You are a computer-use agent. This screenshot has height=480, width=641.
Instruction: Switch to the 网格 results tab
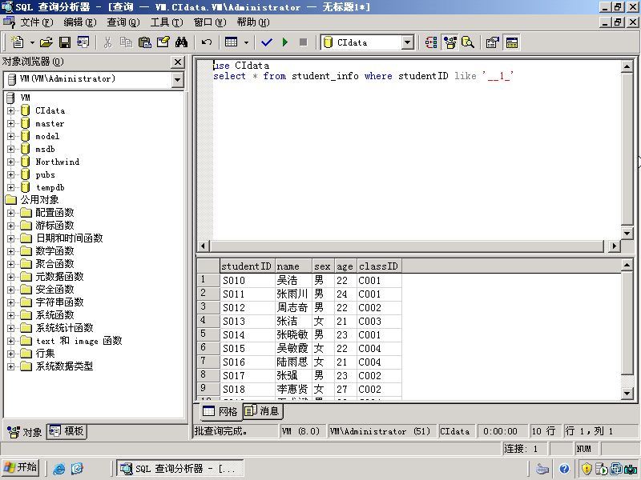[220, 411]
